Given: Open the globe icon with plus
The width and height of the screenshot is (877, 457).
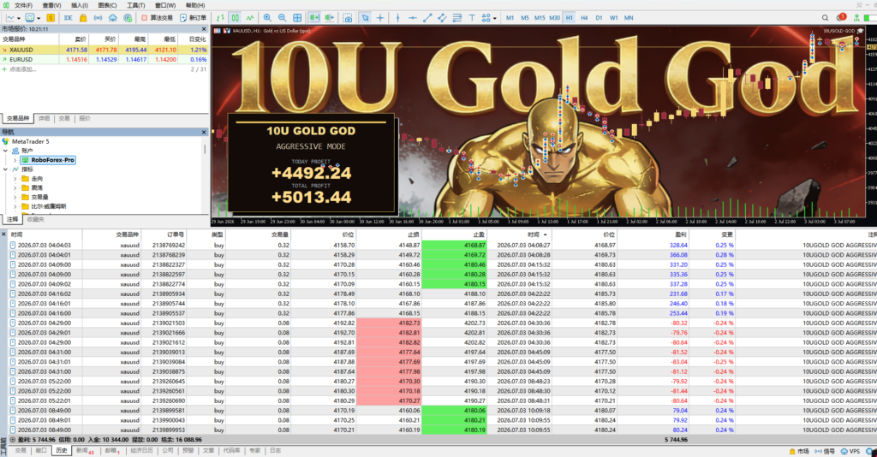Looking at the screenshot, I should (x=128, y=18).
